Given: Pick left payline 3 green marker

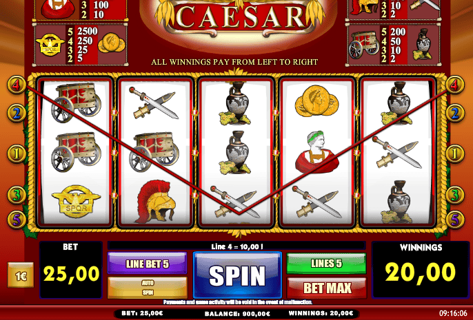Looking at the screenshot, I should click(x=17, y=195).
